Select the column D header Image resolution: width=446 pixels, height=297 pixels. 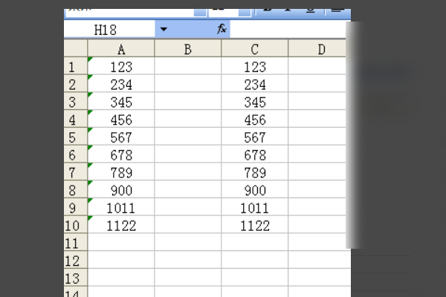click(320, 49)
